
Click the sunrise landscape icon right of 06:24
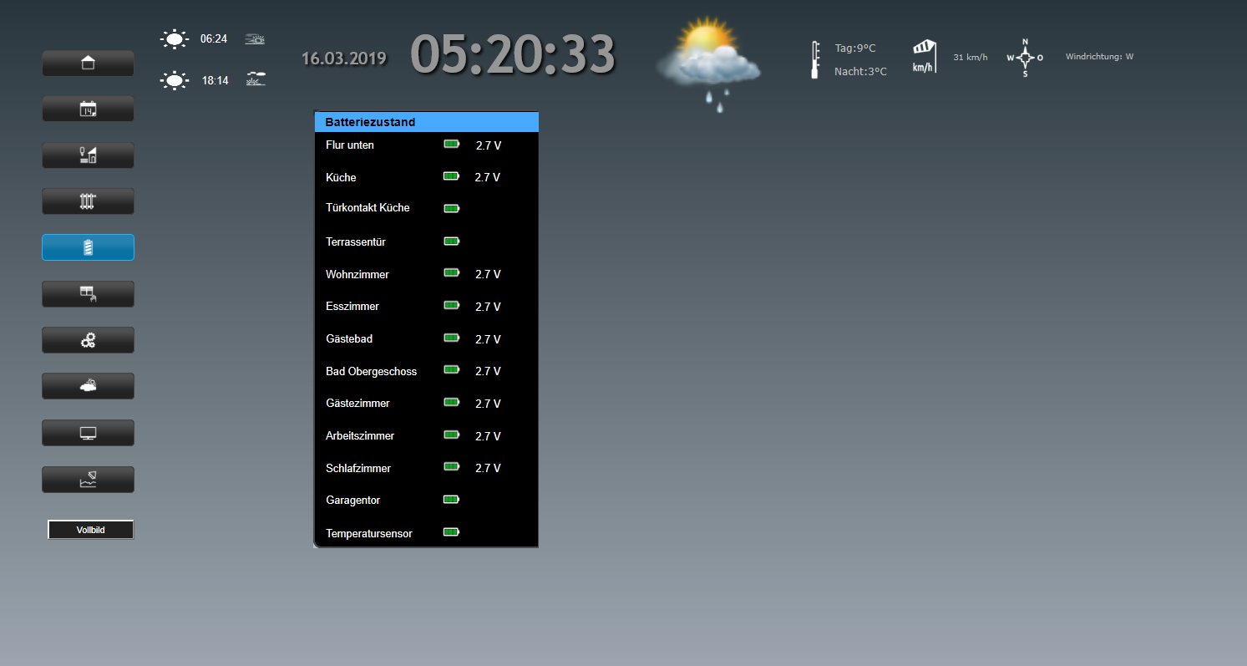coord(255,39)
